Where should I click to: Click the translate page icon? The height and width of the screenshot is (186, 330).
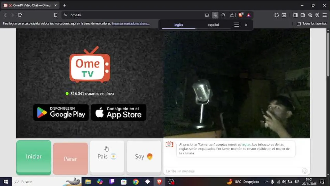215,15
